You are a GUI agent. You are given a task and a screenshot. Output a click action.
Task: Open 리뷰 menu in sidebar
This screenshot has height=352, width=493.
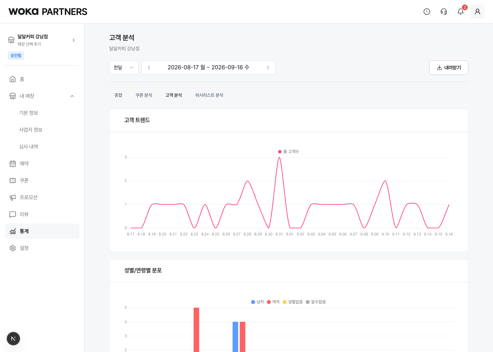pyautogui.click(x=42, y=214)
